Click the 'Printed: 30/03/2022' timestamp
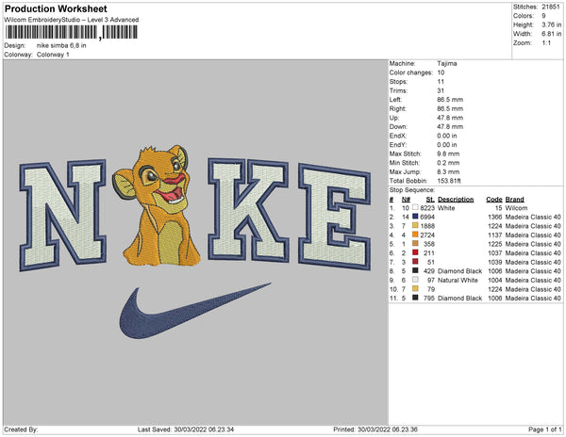 (375, 429)
